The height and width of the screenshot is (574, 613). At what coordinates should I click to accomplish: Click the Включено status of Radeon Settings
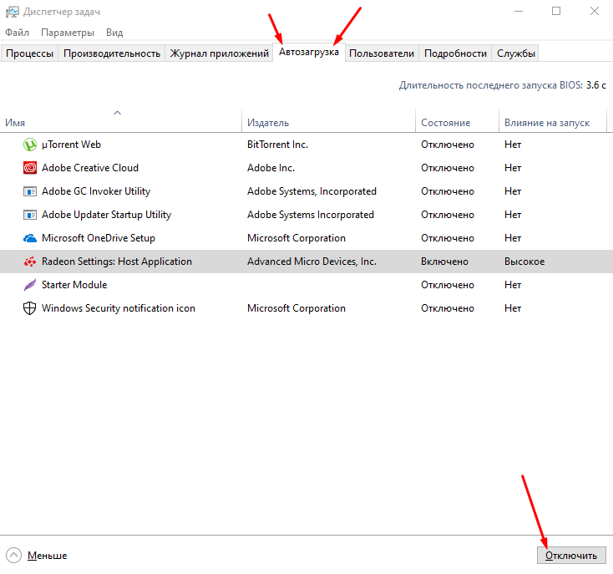coord(444,262)
